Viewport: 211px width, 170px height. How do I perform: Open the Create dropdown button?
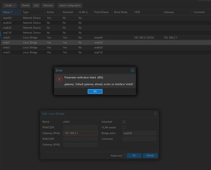10,6
